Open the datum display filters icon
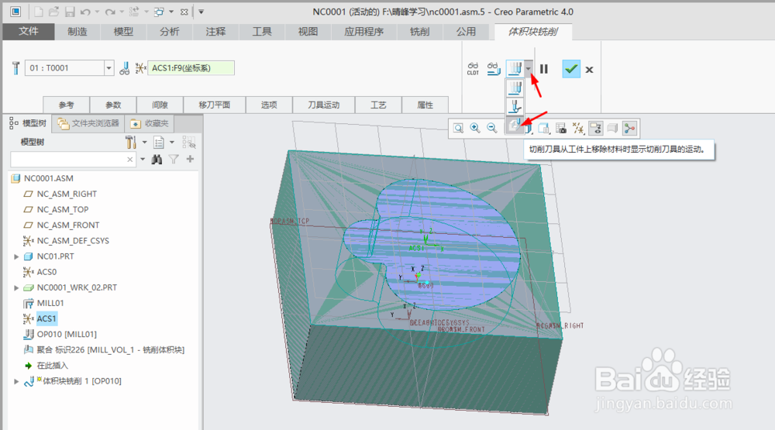 (578, 129)
